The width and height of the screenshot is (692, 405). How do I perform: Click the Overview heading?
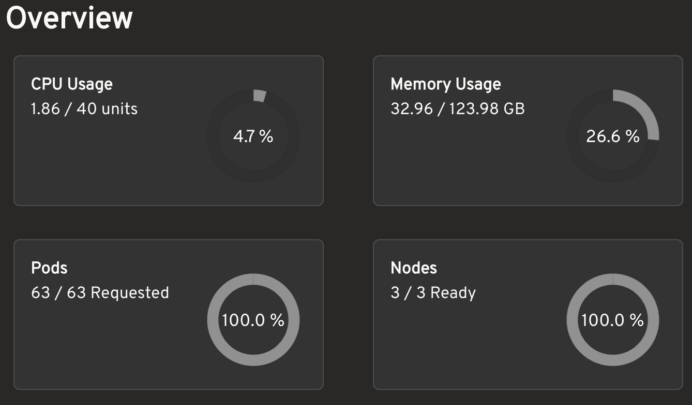click(69, 19)
